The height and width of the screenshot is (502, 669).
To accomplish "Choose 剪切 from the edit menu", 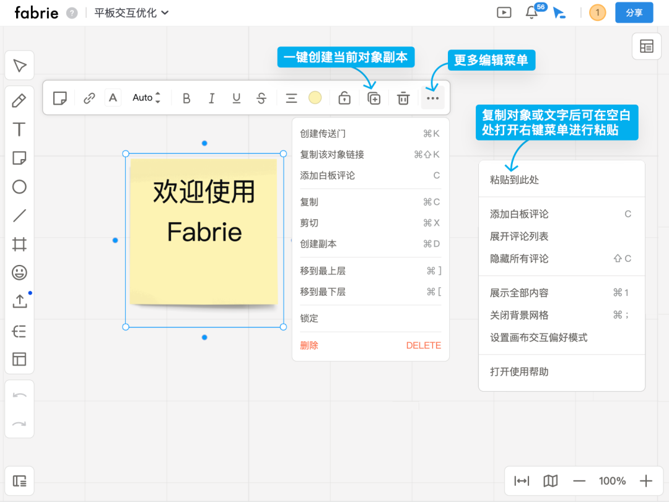I will [370, 223].
